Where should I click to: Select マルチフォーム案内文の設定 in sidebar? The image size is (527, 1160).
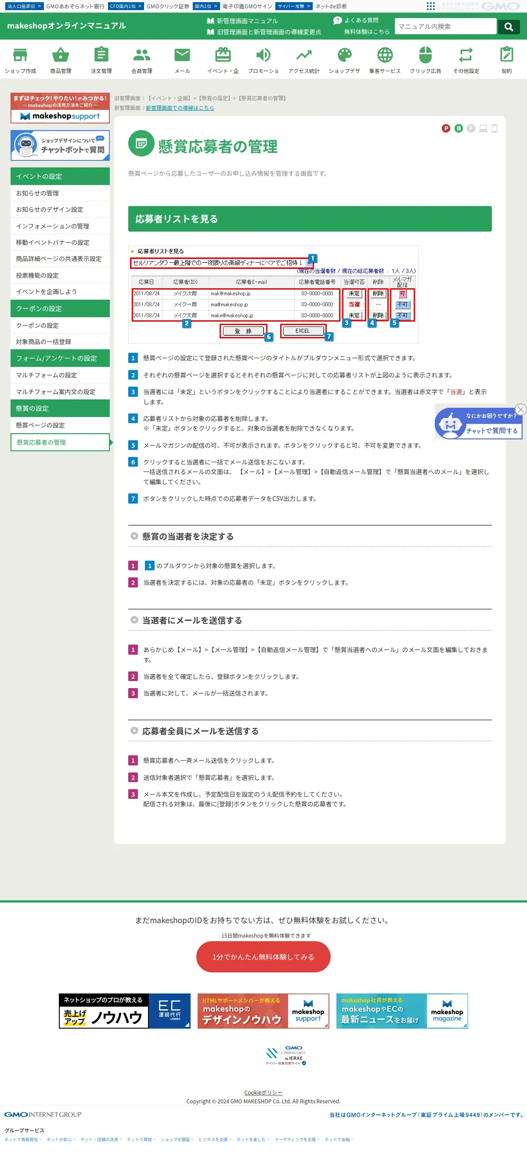coord(60,392)
